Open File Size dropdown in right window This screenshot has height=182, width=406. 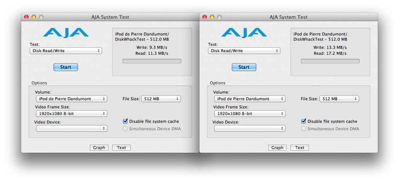click(339, 99)
